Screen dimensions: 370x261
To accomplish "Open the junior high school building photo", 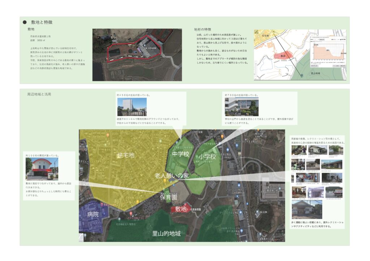I will tap(132, 107).
